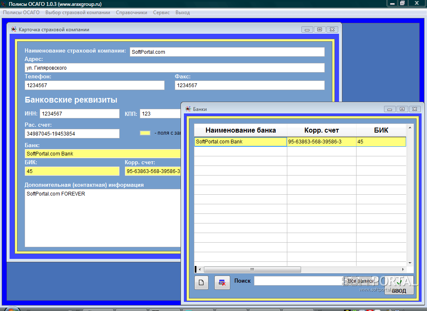Delete the selected bank record via the red-cross icon
427x311 pixels.
pyautogui.click(x=222, y=282)
